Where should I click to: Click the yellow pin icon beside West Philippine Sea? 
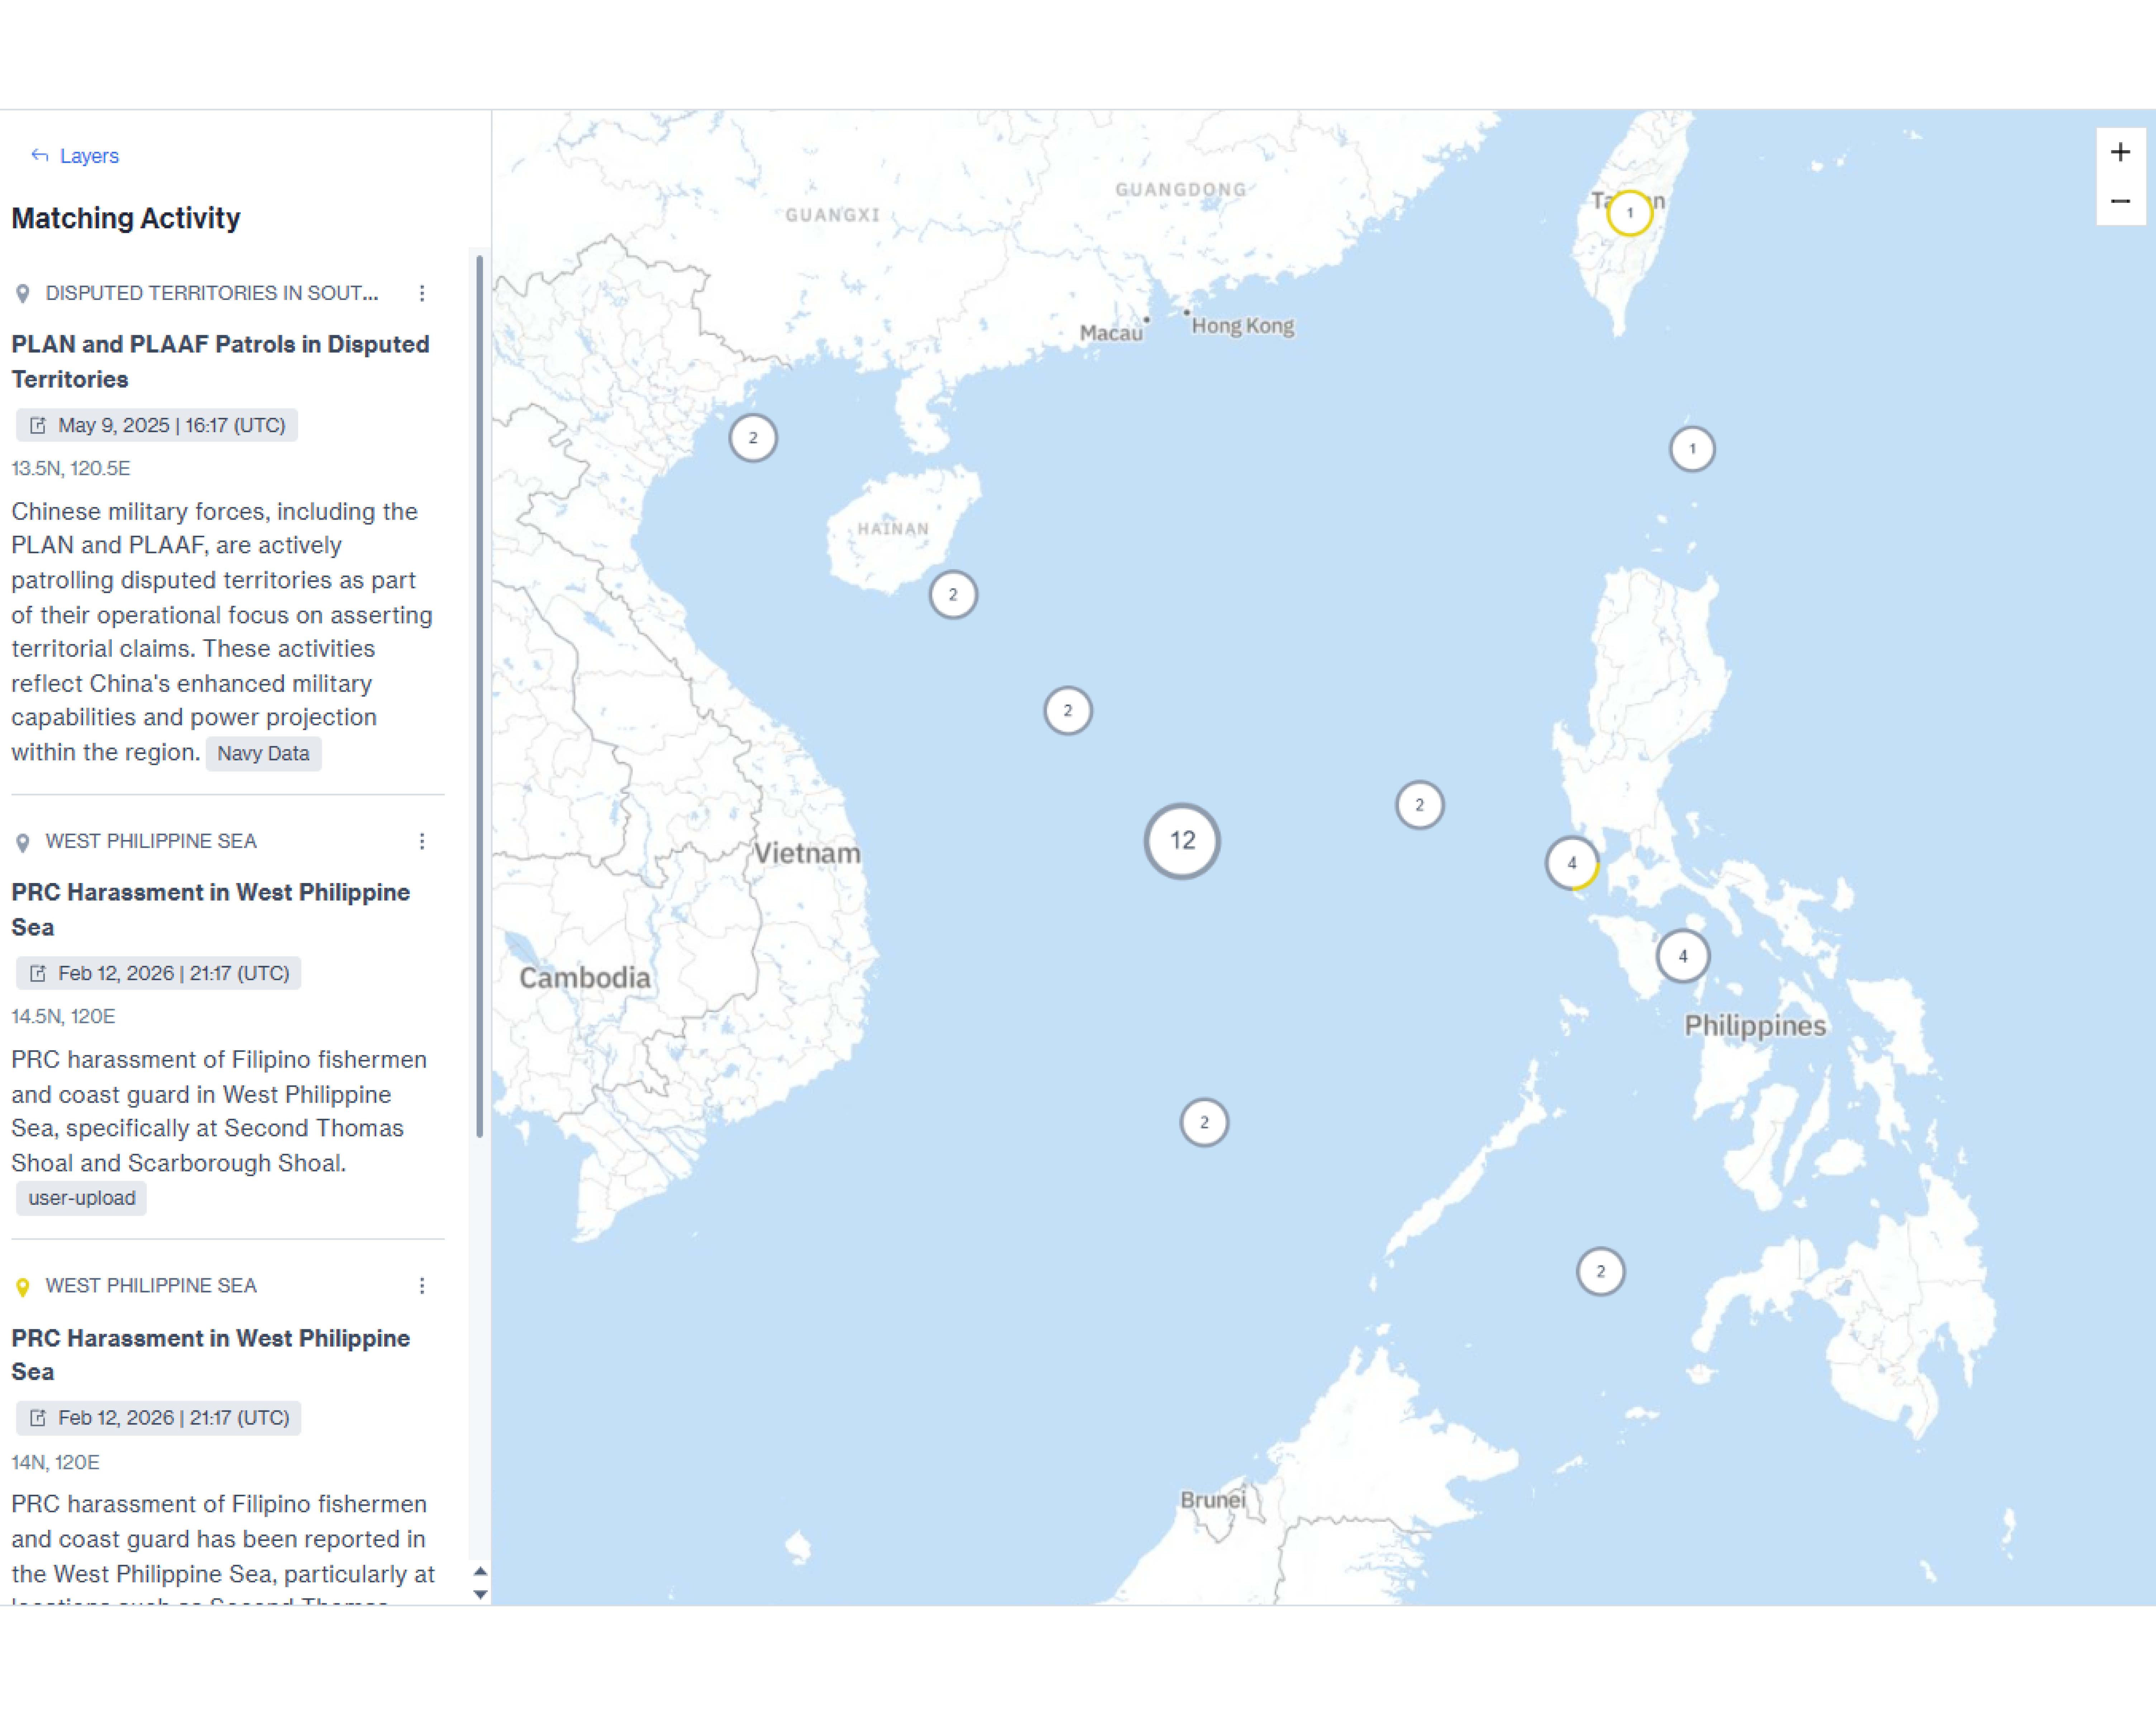[x=23, y=1286]
